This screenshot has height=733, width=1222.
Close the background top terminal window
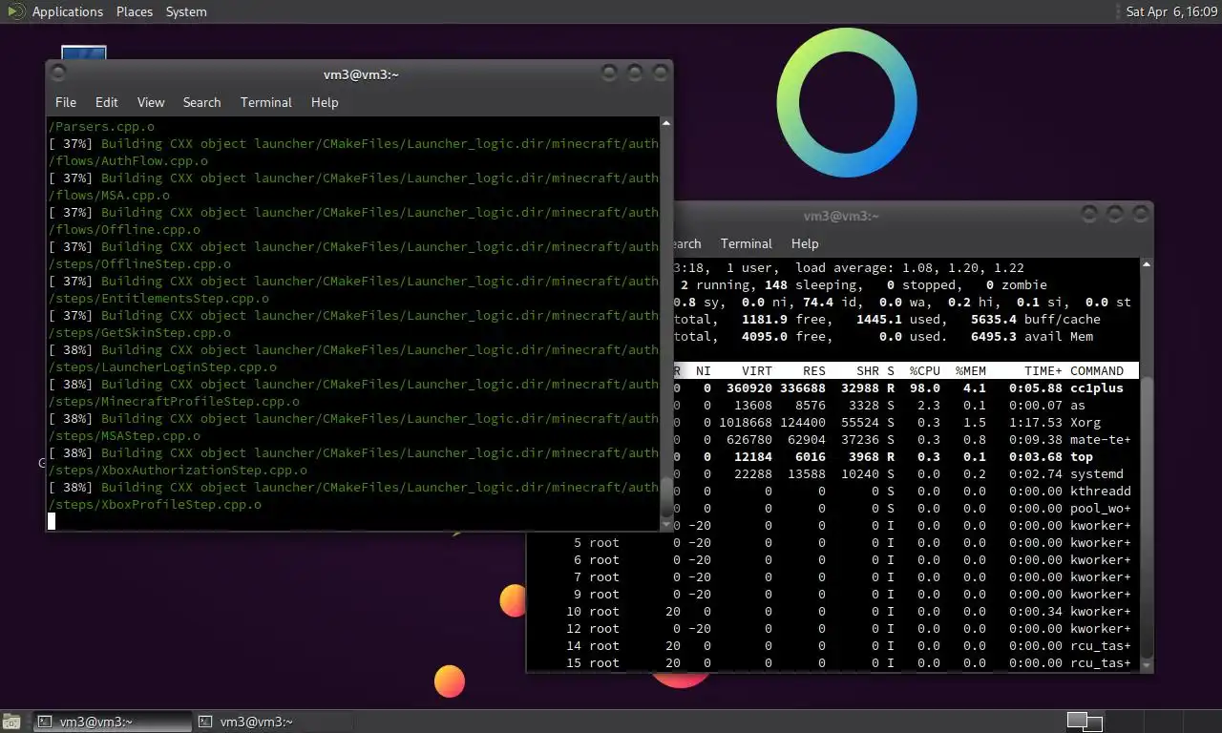pyautogui.click(x=1139, y=214)
